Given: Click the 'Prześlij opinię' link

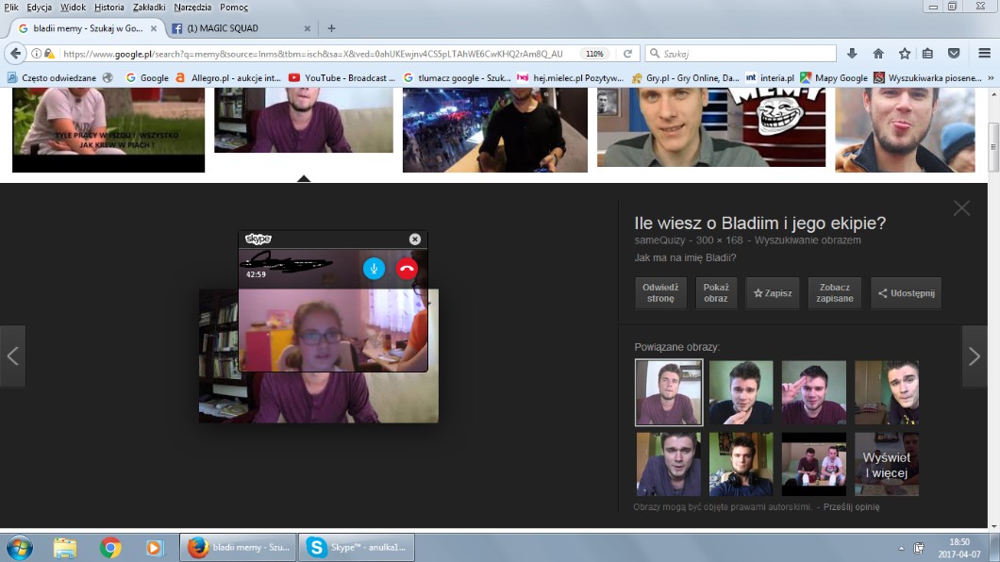Looking at the screenshot, I should pos(851,507).
